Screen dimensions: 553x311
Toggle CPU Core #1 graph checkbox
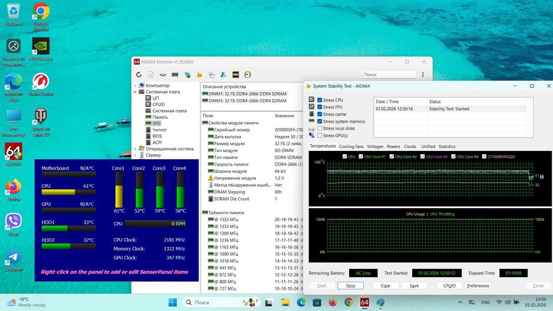(361, 156)
